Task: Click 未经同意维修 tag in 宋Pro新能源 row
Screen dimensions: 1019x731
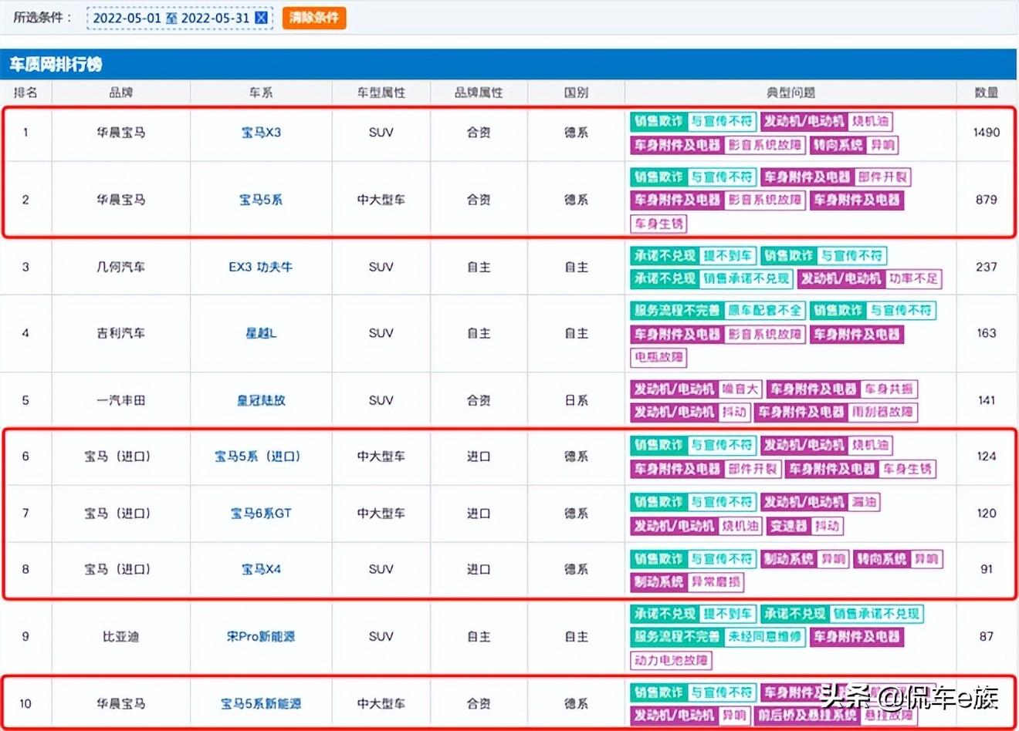Action: point(765,636)
